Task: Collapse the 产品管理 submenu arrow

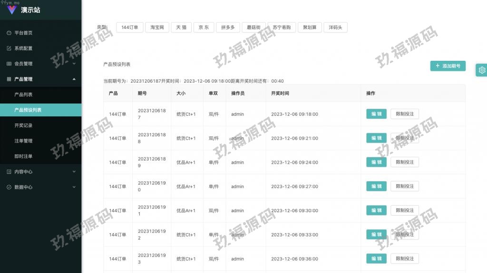Action: click(74, 79)
